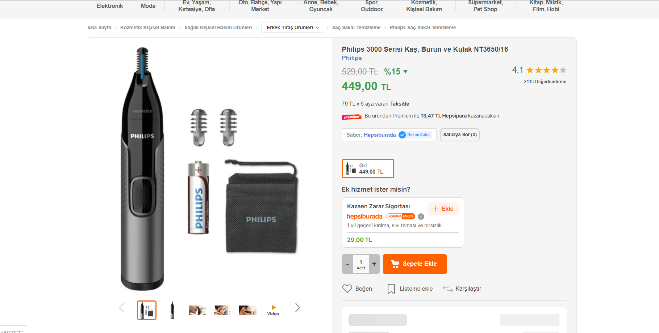Image resolution: width=659 pixels, height=333 pixels.
Task: Play the product Video thumbnail
Action: [273, 310]
